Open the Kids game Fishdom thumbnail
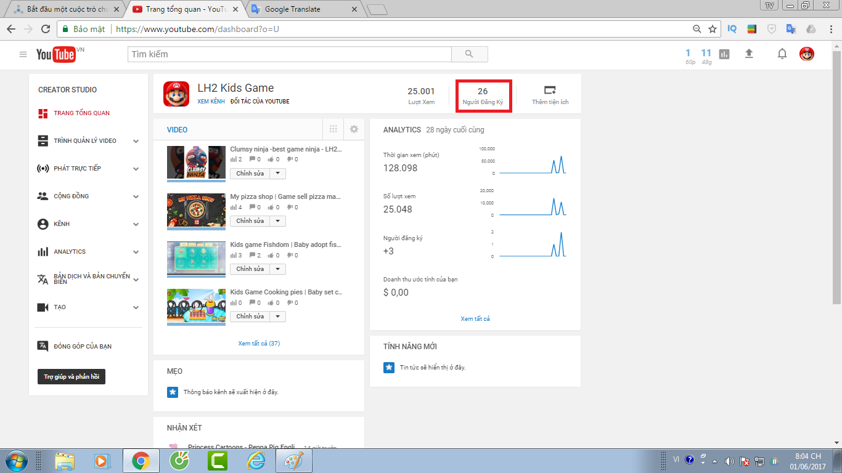 click(196, 259)
